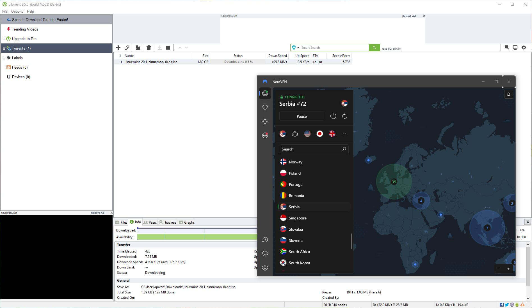Image resolution: width=532 pixels, height=308 pixels.
Task: Click Report Ad link in top advertisement
Action: (x=409, y=16)
